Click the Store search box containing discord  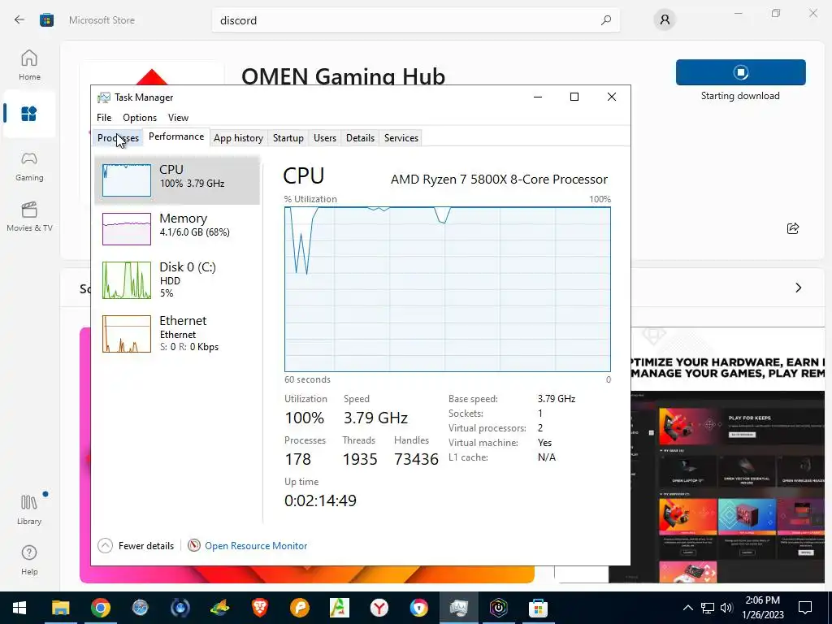[416, 20]
